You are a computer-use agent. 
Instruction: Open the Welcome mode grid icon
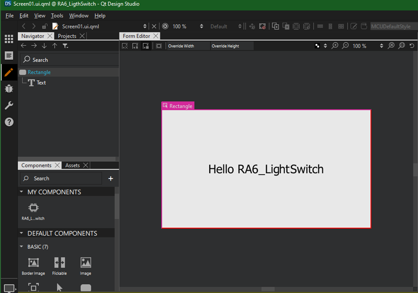point(9,39)
